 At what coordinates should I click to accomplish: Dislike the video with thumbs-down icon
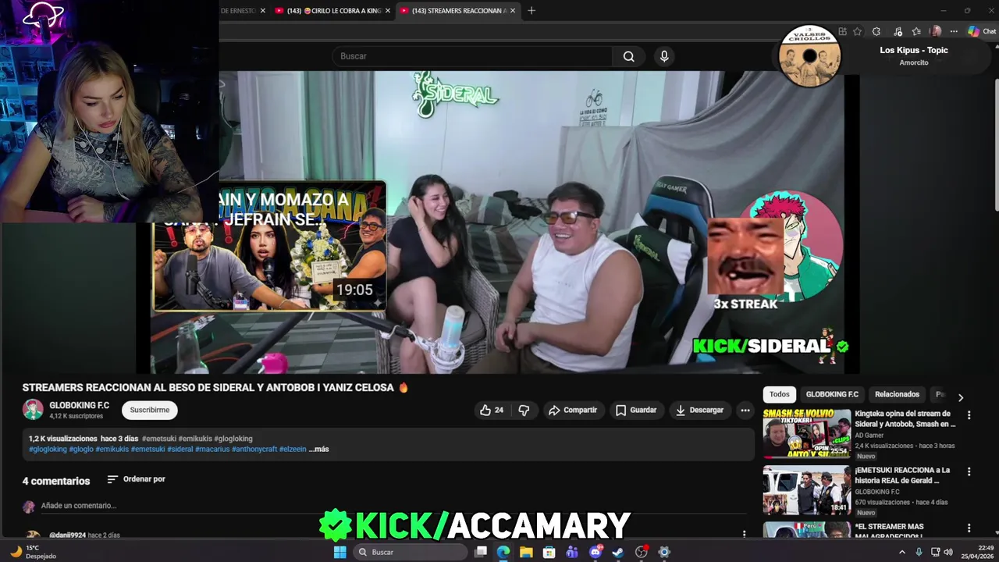click(x=524, y=410)
